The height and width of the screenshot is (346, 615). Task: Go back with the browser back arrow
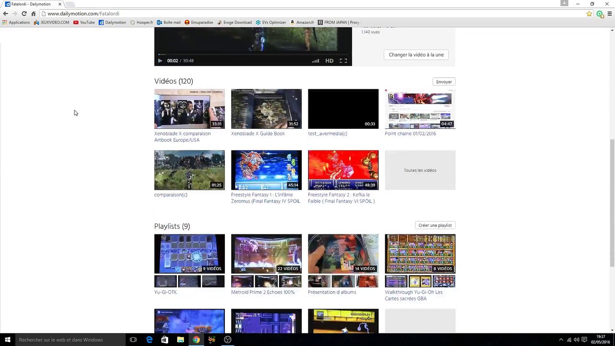pos(6,13)
